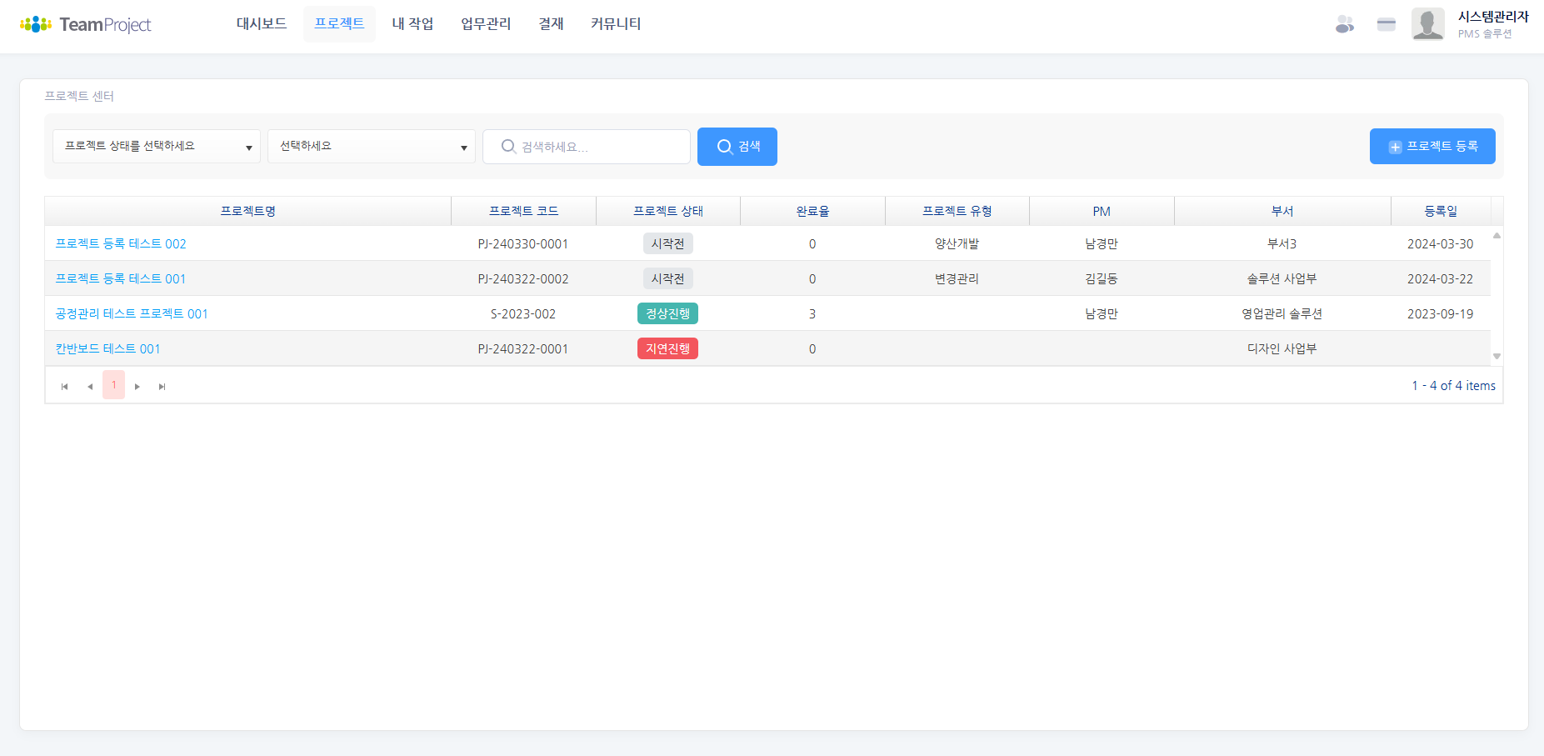Go to the next page arrow

coord(137,386)
